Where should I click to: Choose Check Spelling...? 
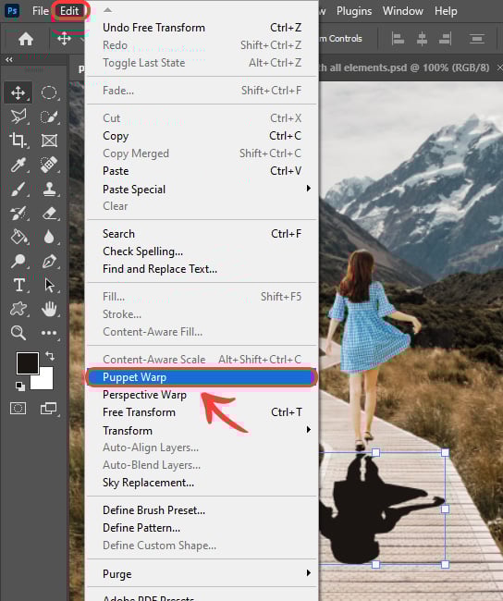click(202, 251)
